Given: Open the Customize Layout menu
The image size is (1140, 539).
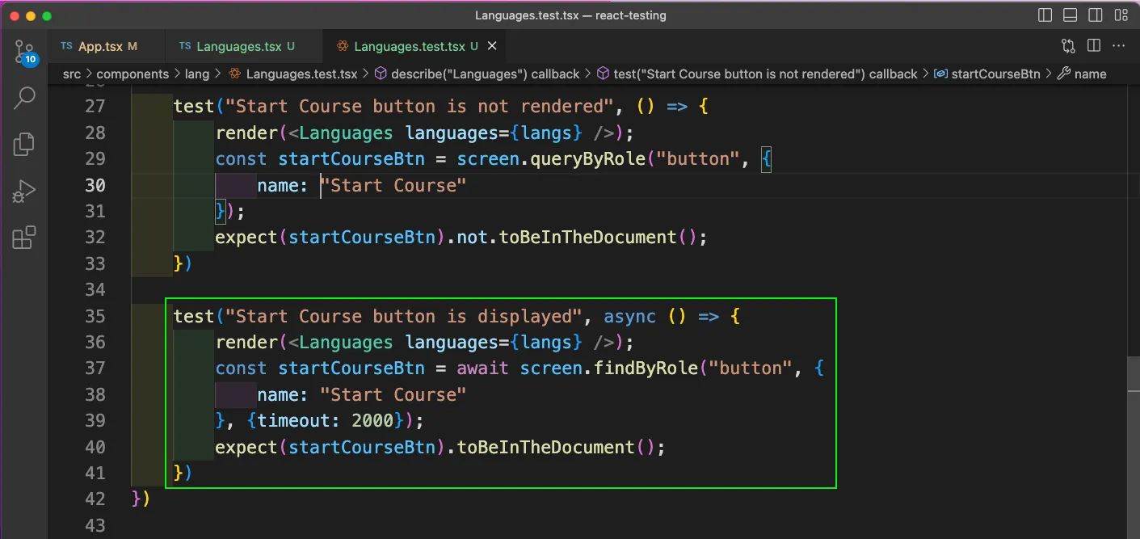Looking at the screenshot, I should coord(1122,15).
